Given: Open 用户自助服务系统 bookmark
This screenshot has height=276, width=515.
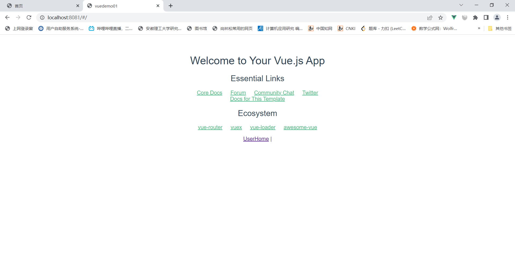Looking at the screenshot, I should [61, 28].
